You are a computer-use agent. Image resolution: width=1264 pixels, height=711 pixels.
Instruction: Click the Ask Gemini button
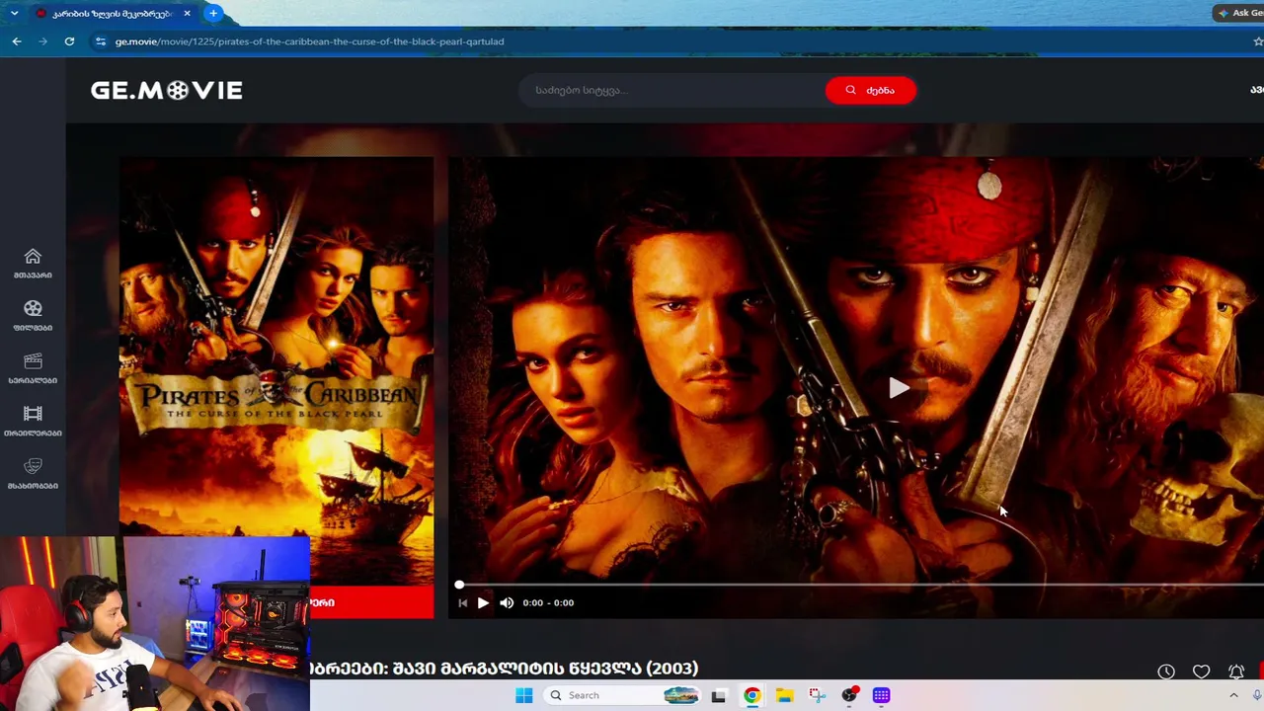click(x=1239, y=13)
